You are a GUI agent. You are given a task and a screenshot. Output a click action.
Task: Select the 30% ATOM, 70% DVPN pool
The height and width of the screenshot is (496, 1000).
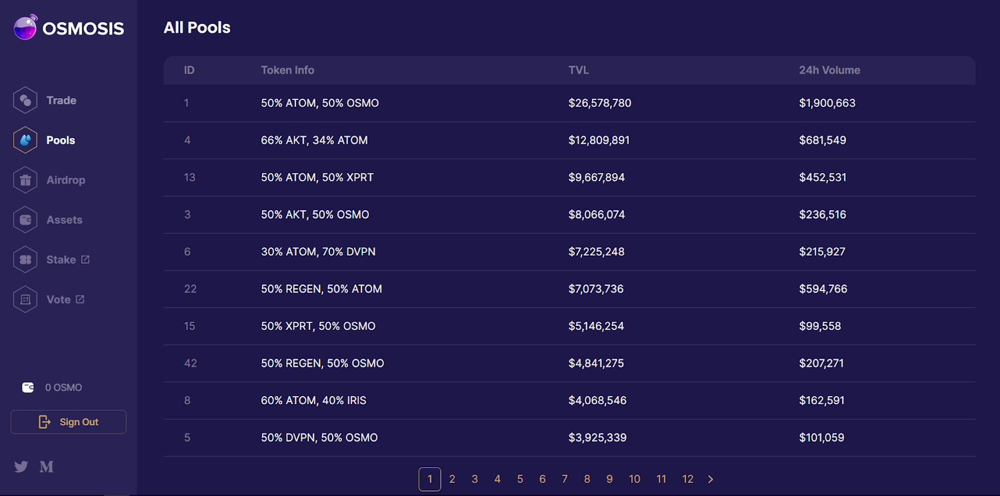coord(569,252)
